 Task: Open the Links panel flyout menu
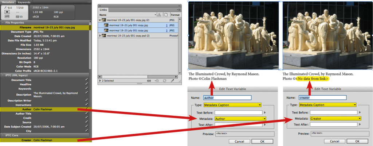coord(179,10)
